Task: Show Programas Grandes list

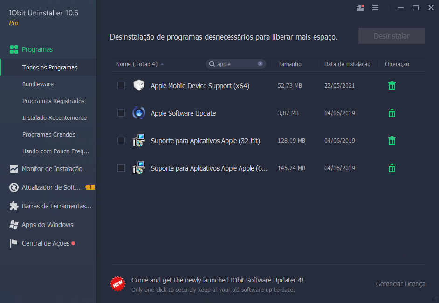Action: tap(49, 135)
